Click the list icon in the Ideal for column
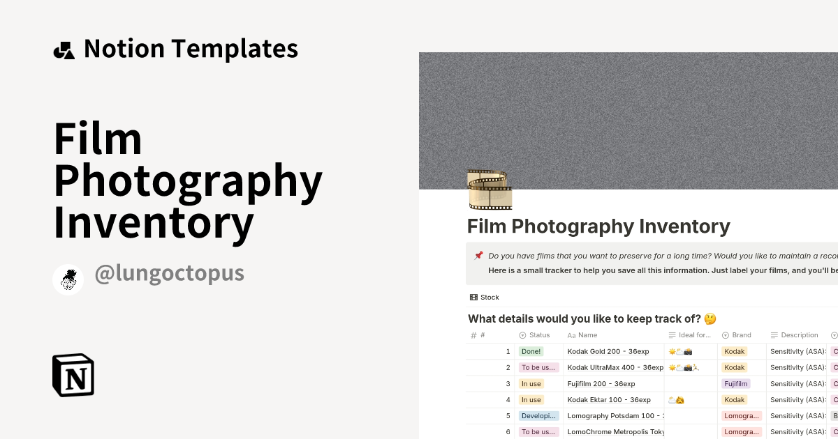The width and height of the screenshot is (838, 439). click(673, 335)
